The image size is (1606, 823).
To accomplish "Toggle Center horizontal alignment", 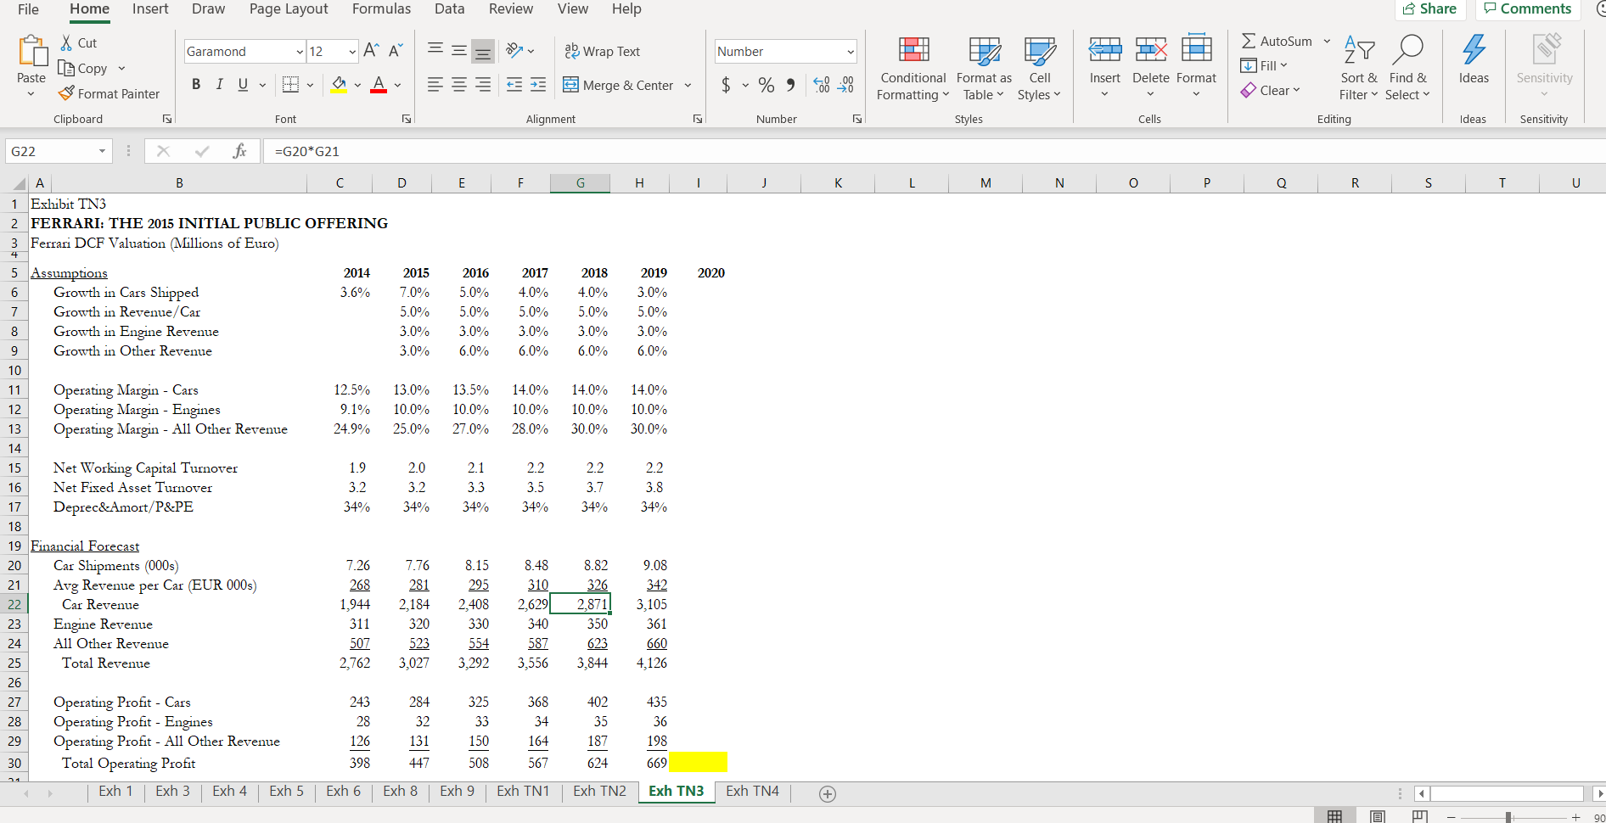I will pyautogui.click(x=459, y=84).
